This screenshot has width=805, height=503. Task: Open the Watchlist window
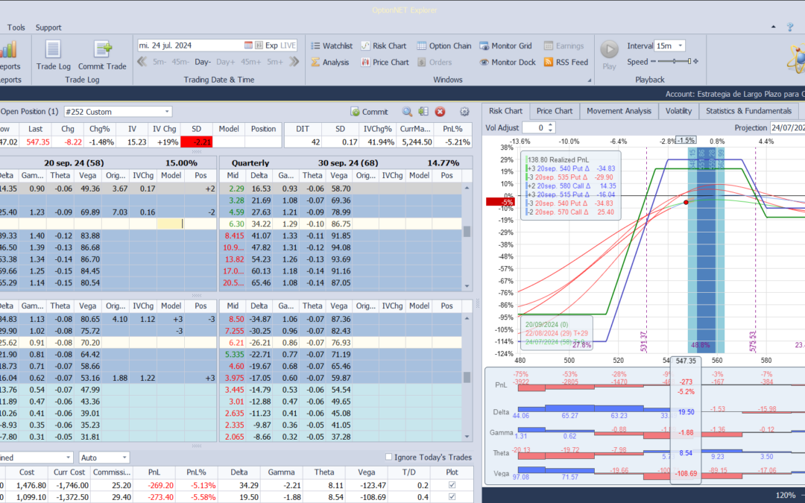[332, 45]
